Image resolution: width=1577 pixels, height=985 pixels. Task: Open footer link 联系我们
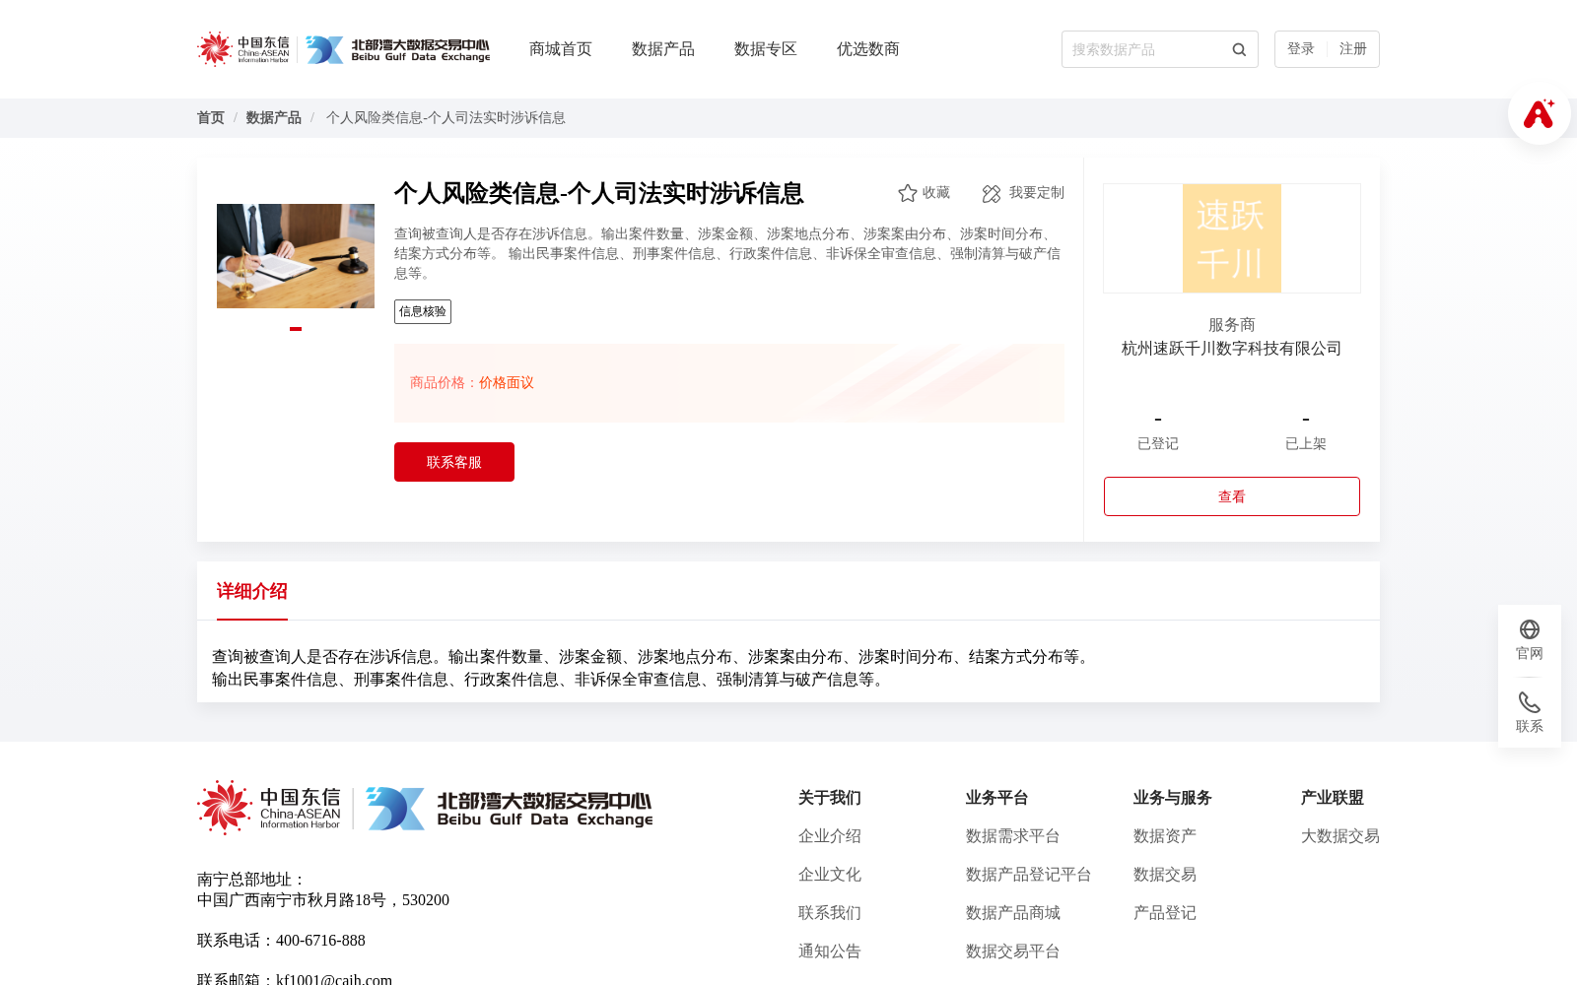point(830,913)
